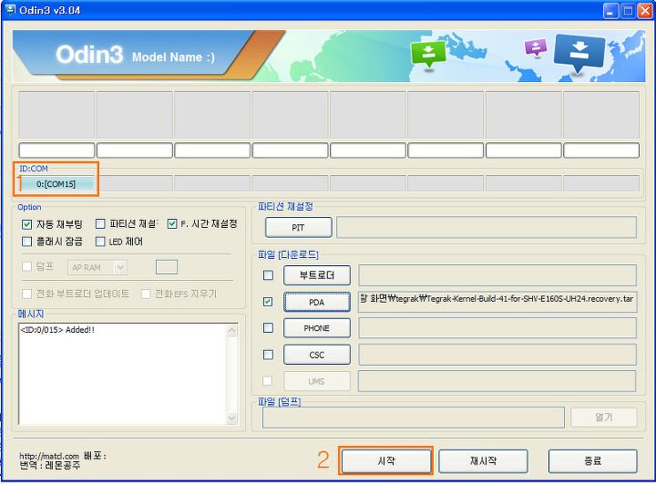Click the PDA file button

point(317,302)
